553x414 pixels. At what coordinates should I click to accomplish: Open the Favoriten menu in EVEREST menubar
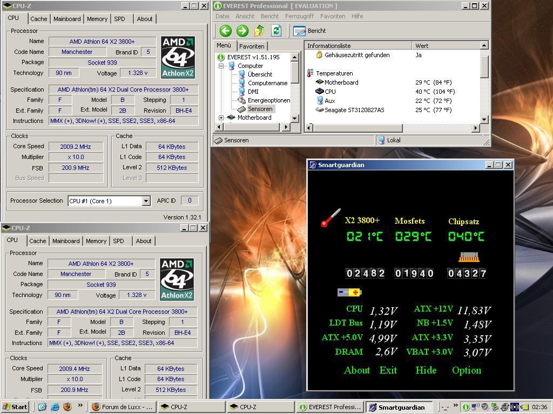pyautogui.click(x=333, y=16)
